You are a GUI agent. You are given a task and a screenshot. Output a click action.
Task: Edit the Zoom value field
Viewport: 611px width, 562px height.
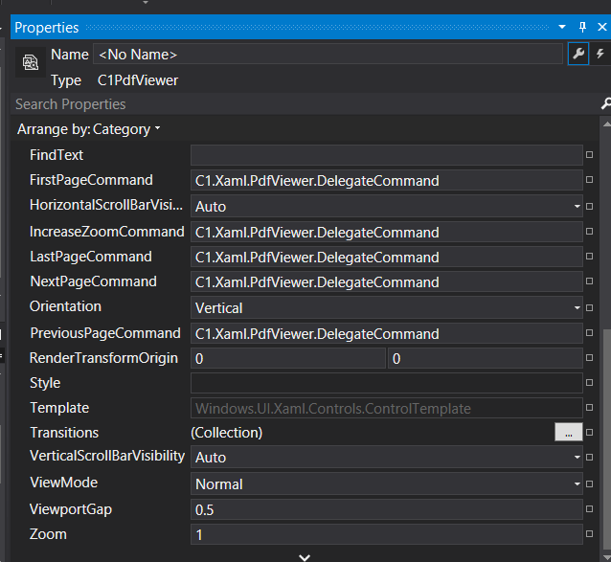[x=387, y=535]
